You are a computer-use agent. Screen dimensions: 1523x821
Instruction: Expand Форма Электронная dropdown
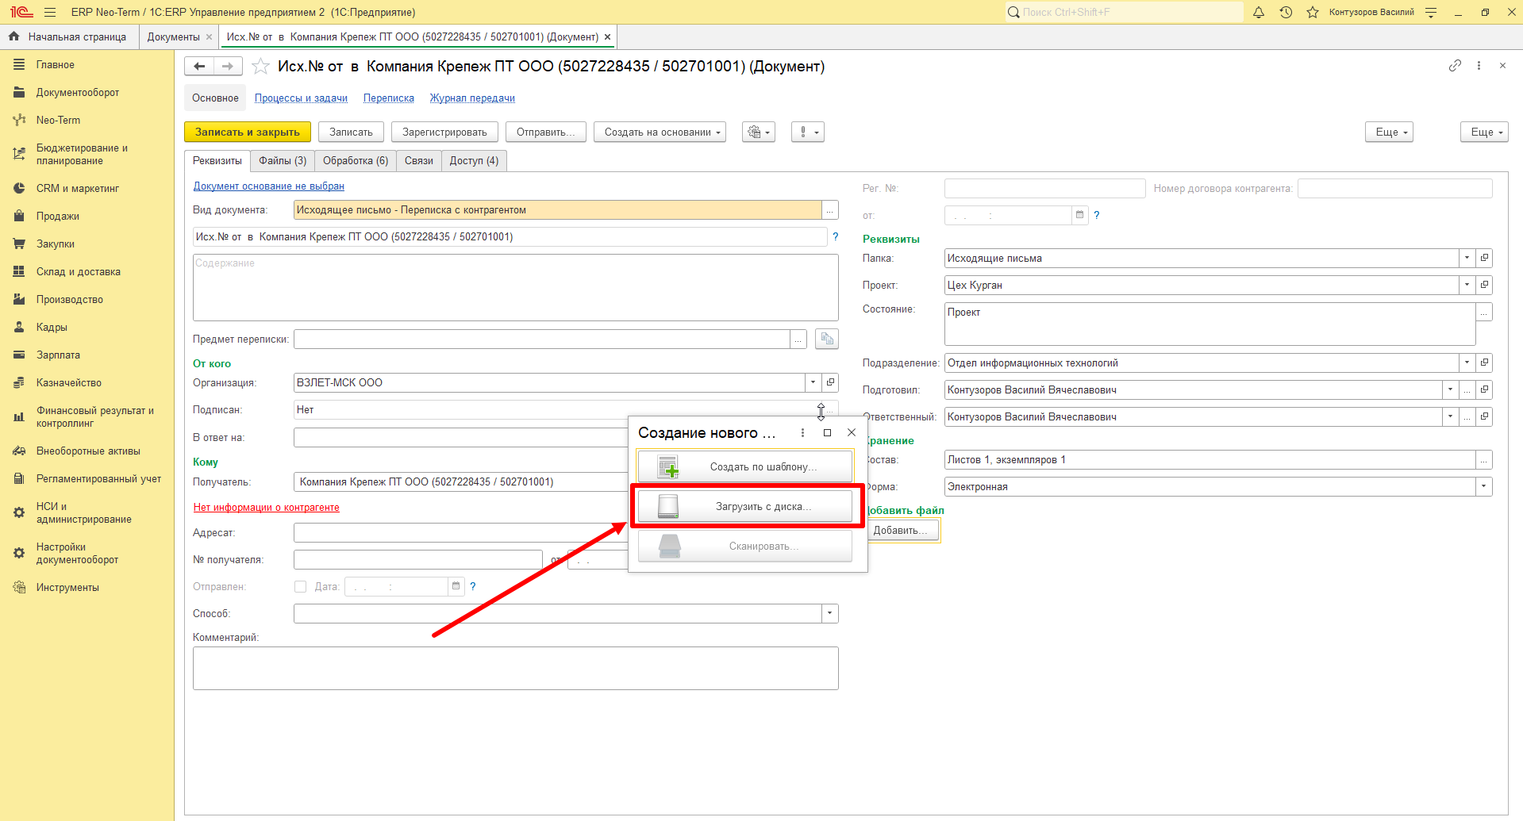click(x=1484, y=487)
